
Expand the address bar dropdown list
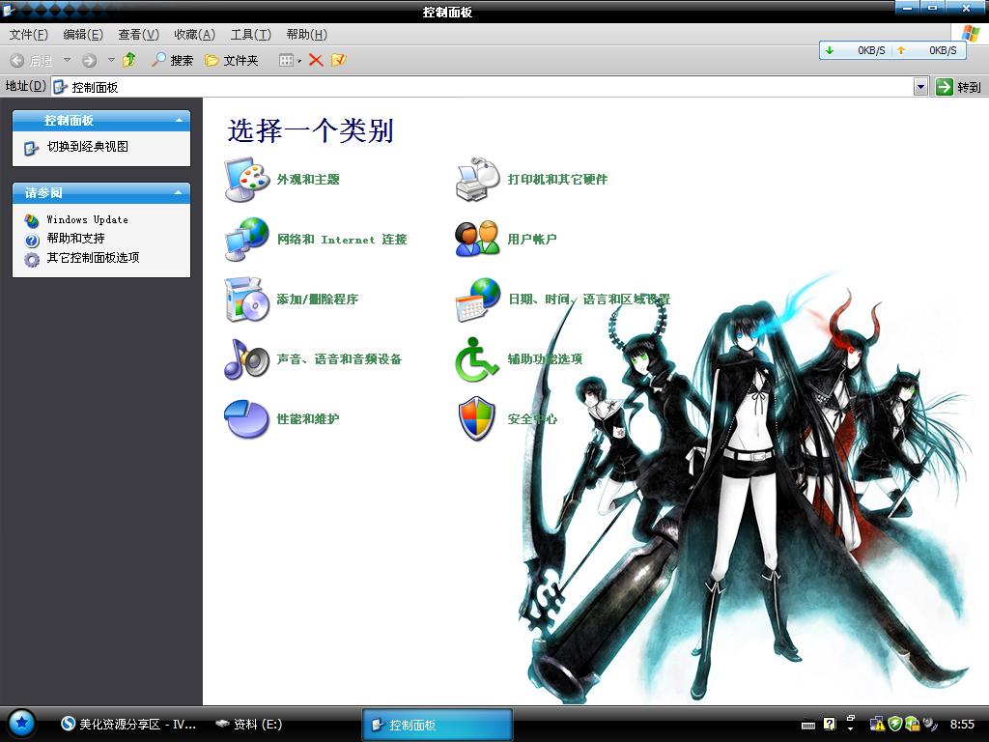pyautogui.click(x=920, y=87)
